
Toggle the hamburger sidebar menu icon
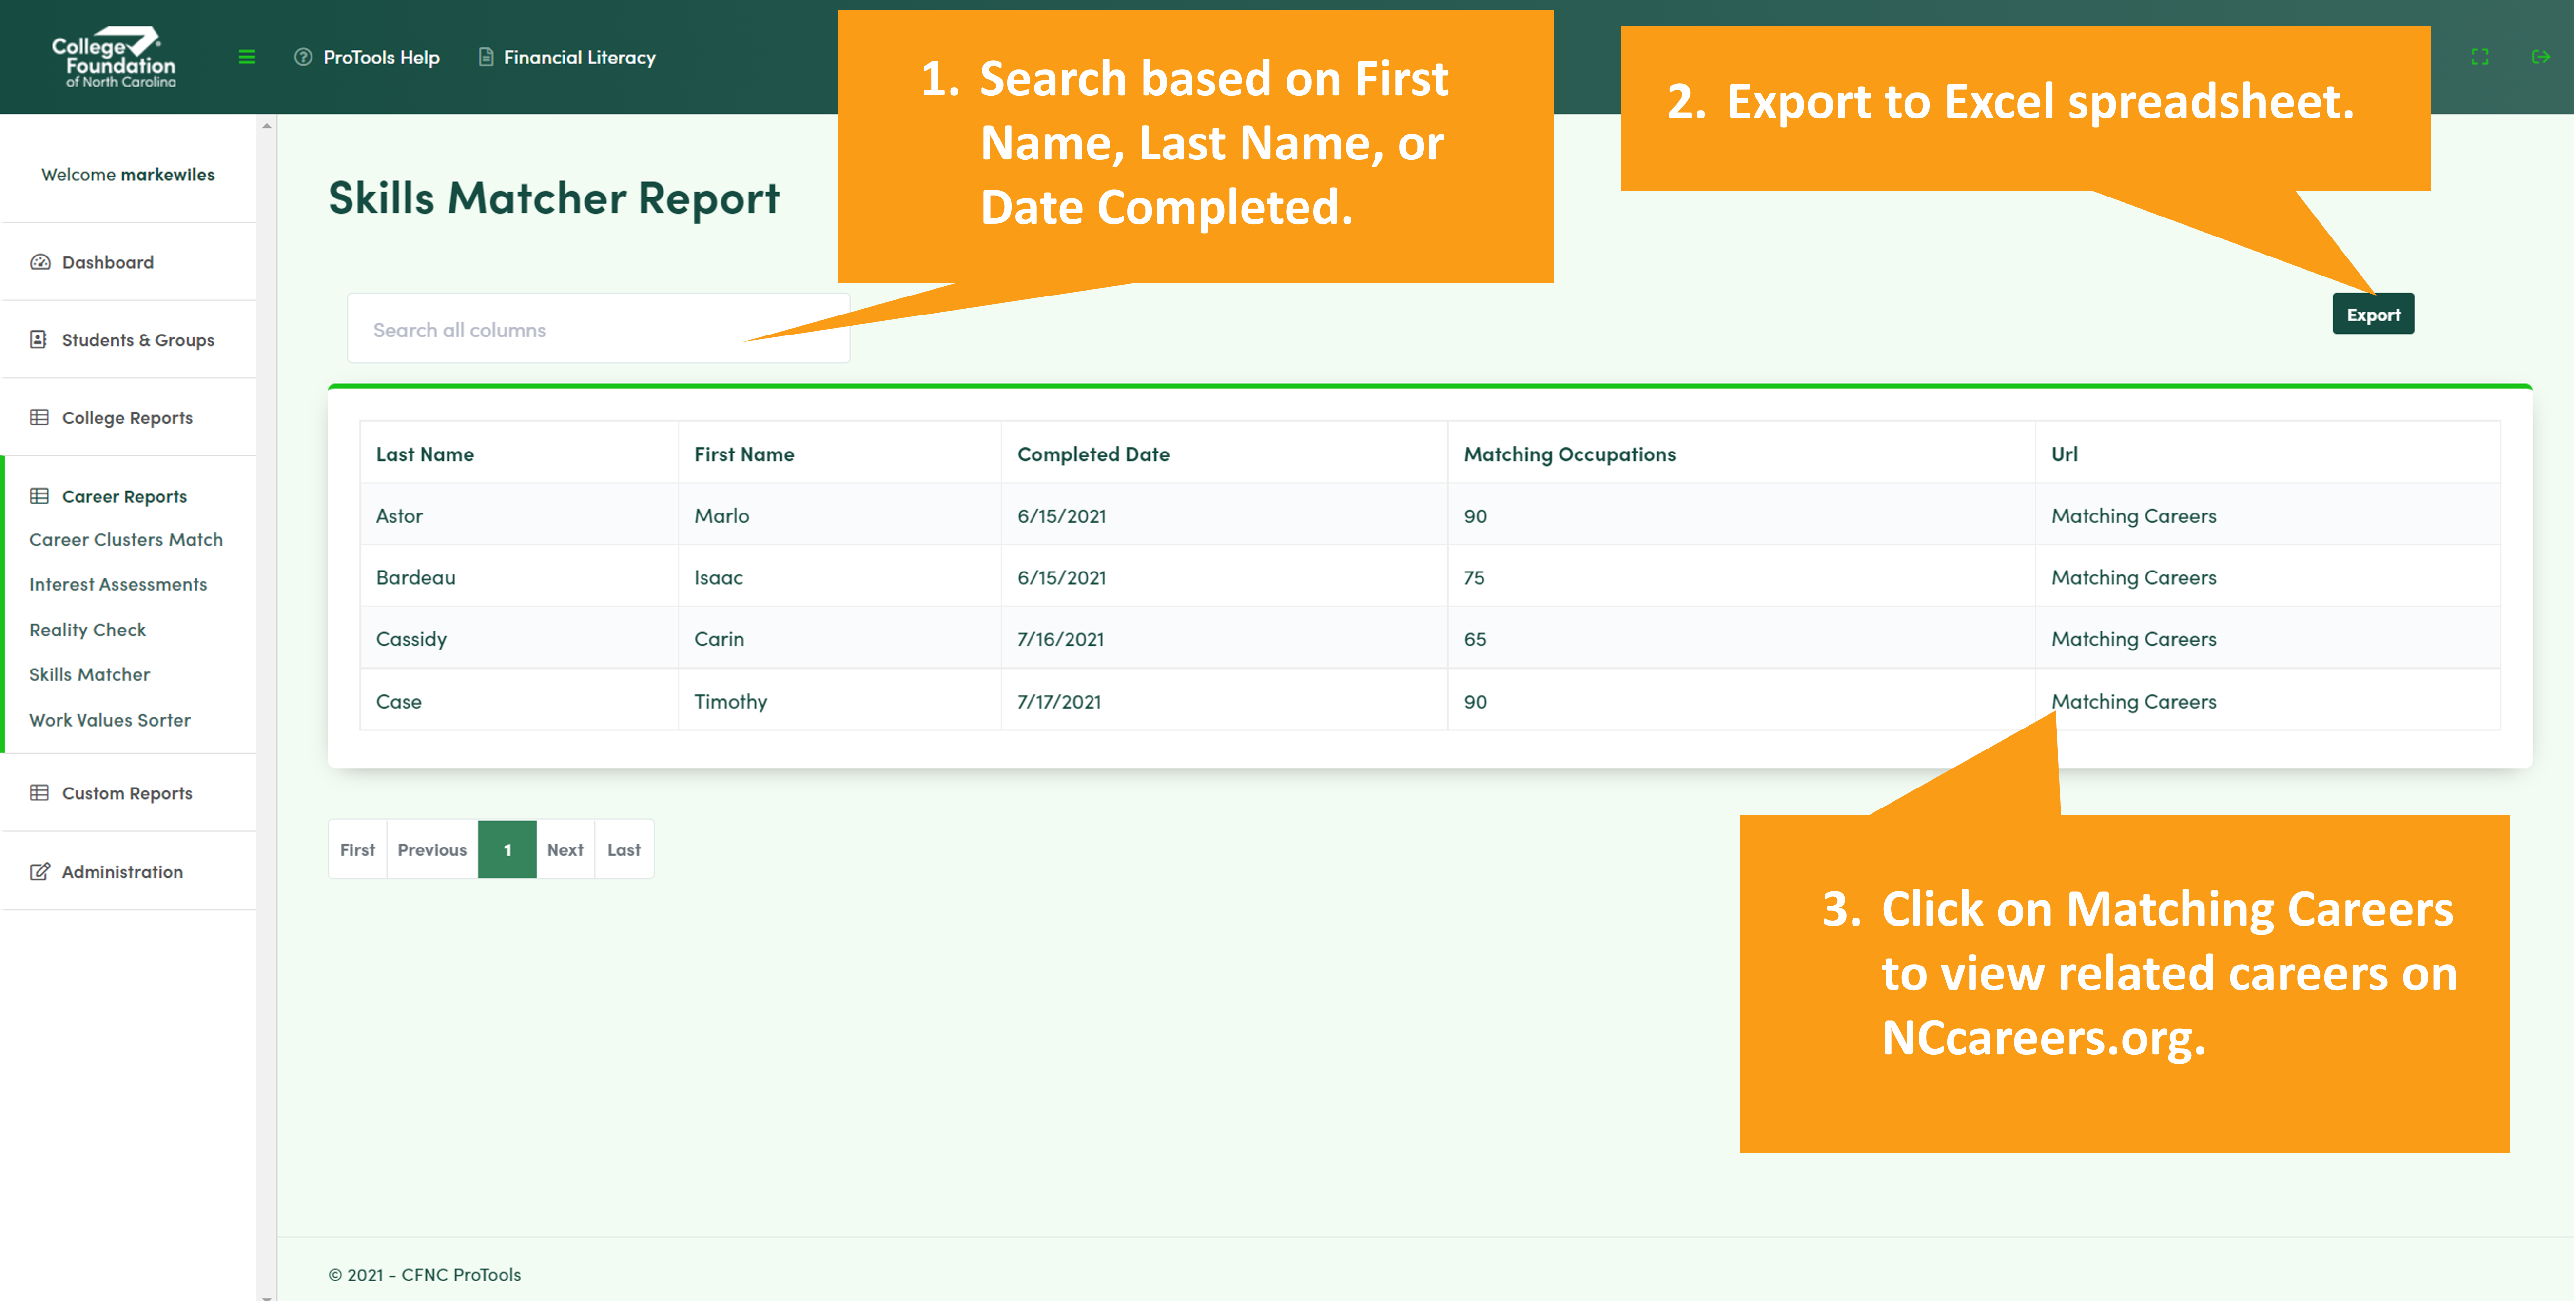[x=247, y=57]
